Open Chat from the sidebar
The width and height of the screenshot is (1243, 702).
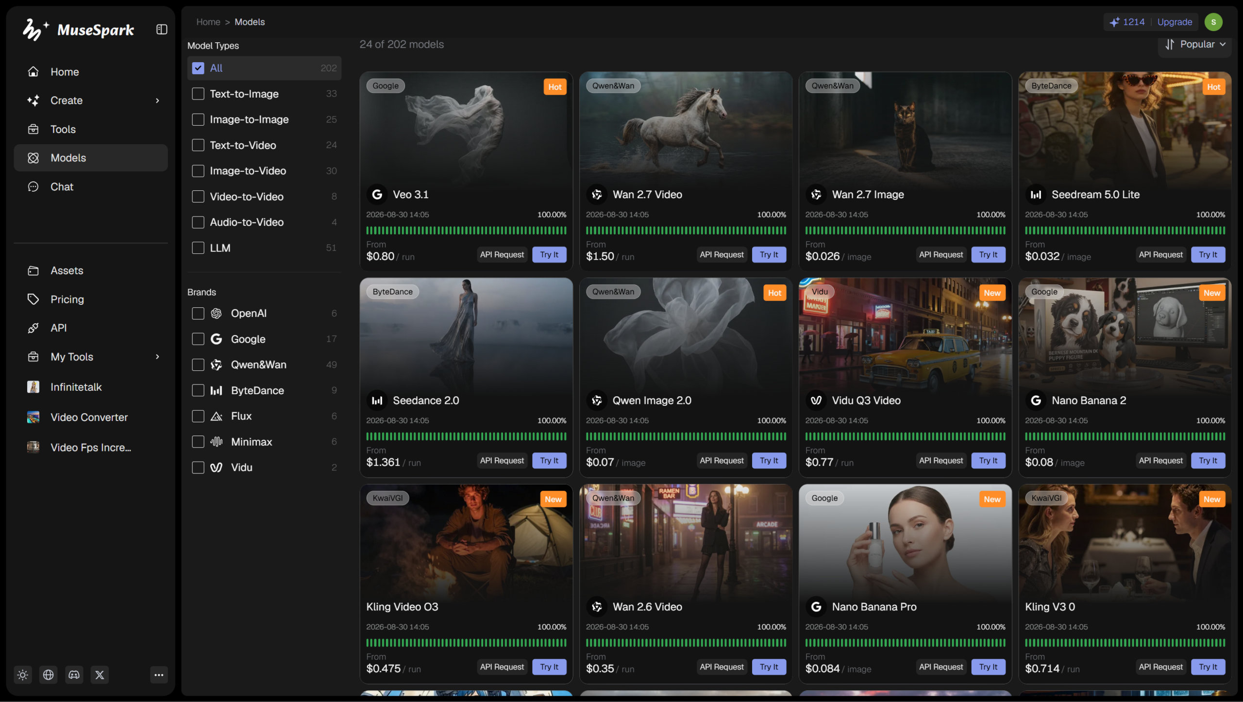tap(91, 187)
